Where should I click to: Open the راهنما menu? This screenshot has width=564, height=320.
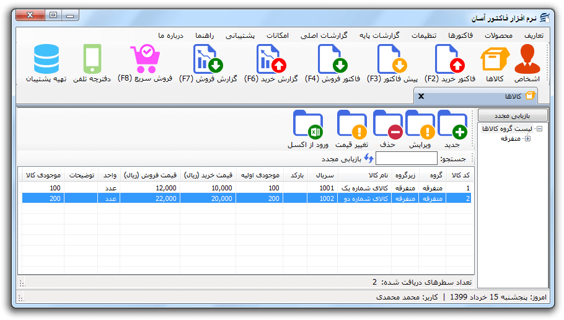pos(205,35)
